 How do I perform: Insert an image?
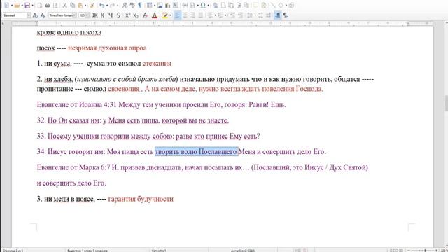pyautogui.click(x=160, y=6)
